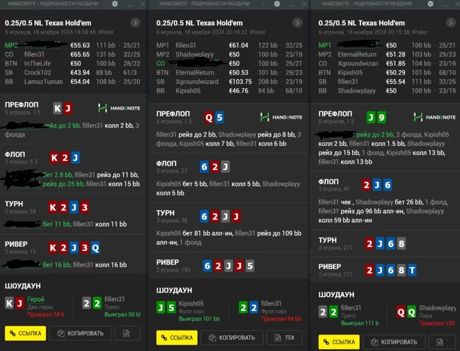Click ССЫЛКА button in middle window
The width and height of the screenshot is (460, 351).
[177, 337]
